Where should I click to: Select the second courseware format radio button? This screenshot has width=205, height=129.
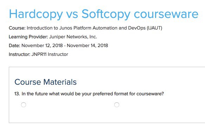tap(117, 105)
